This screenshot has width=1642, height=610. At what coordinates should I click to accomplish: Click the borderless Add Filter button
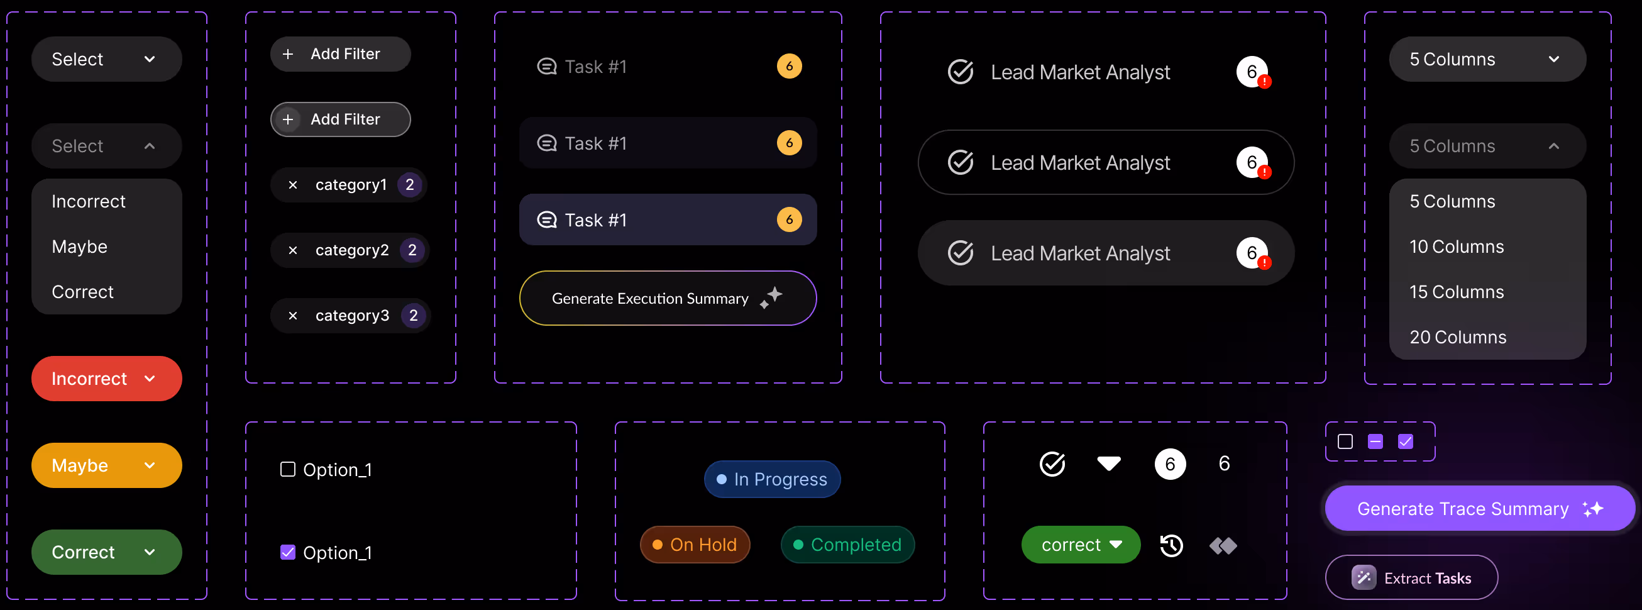[340, 54]
